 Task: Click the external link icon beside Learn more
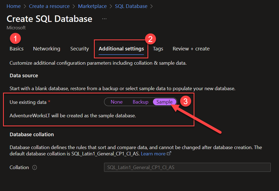point(169,153)
